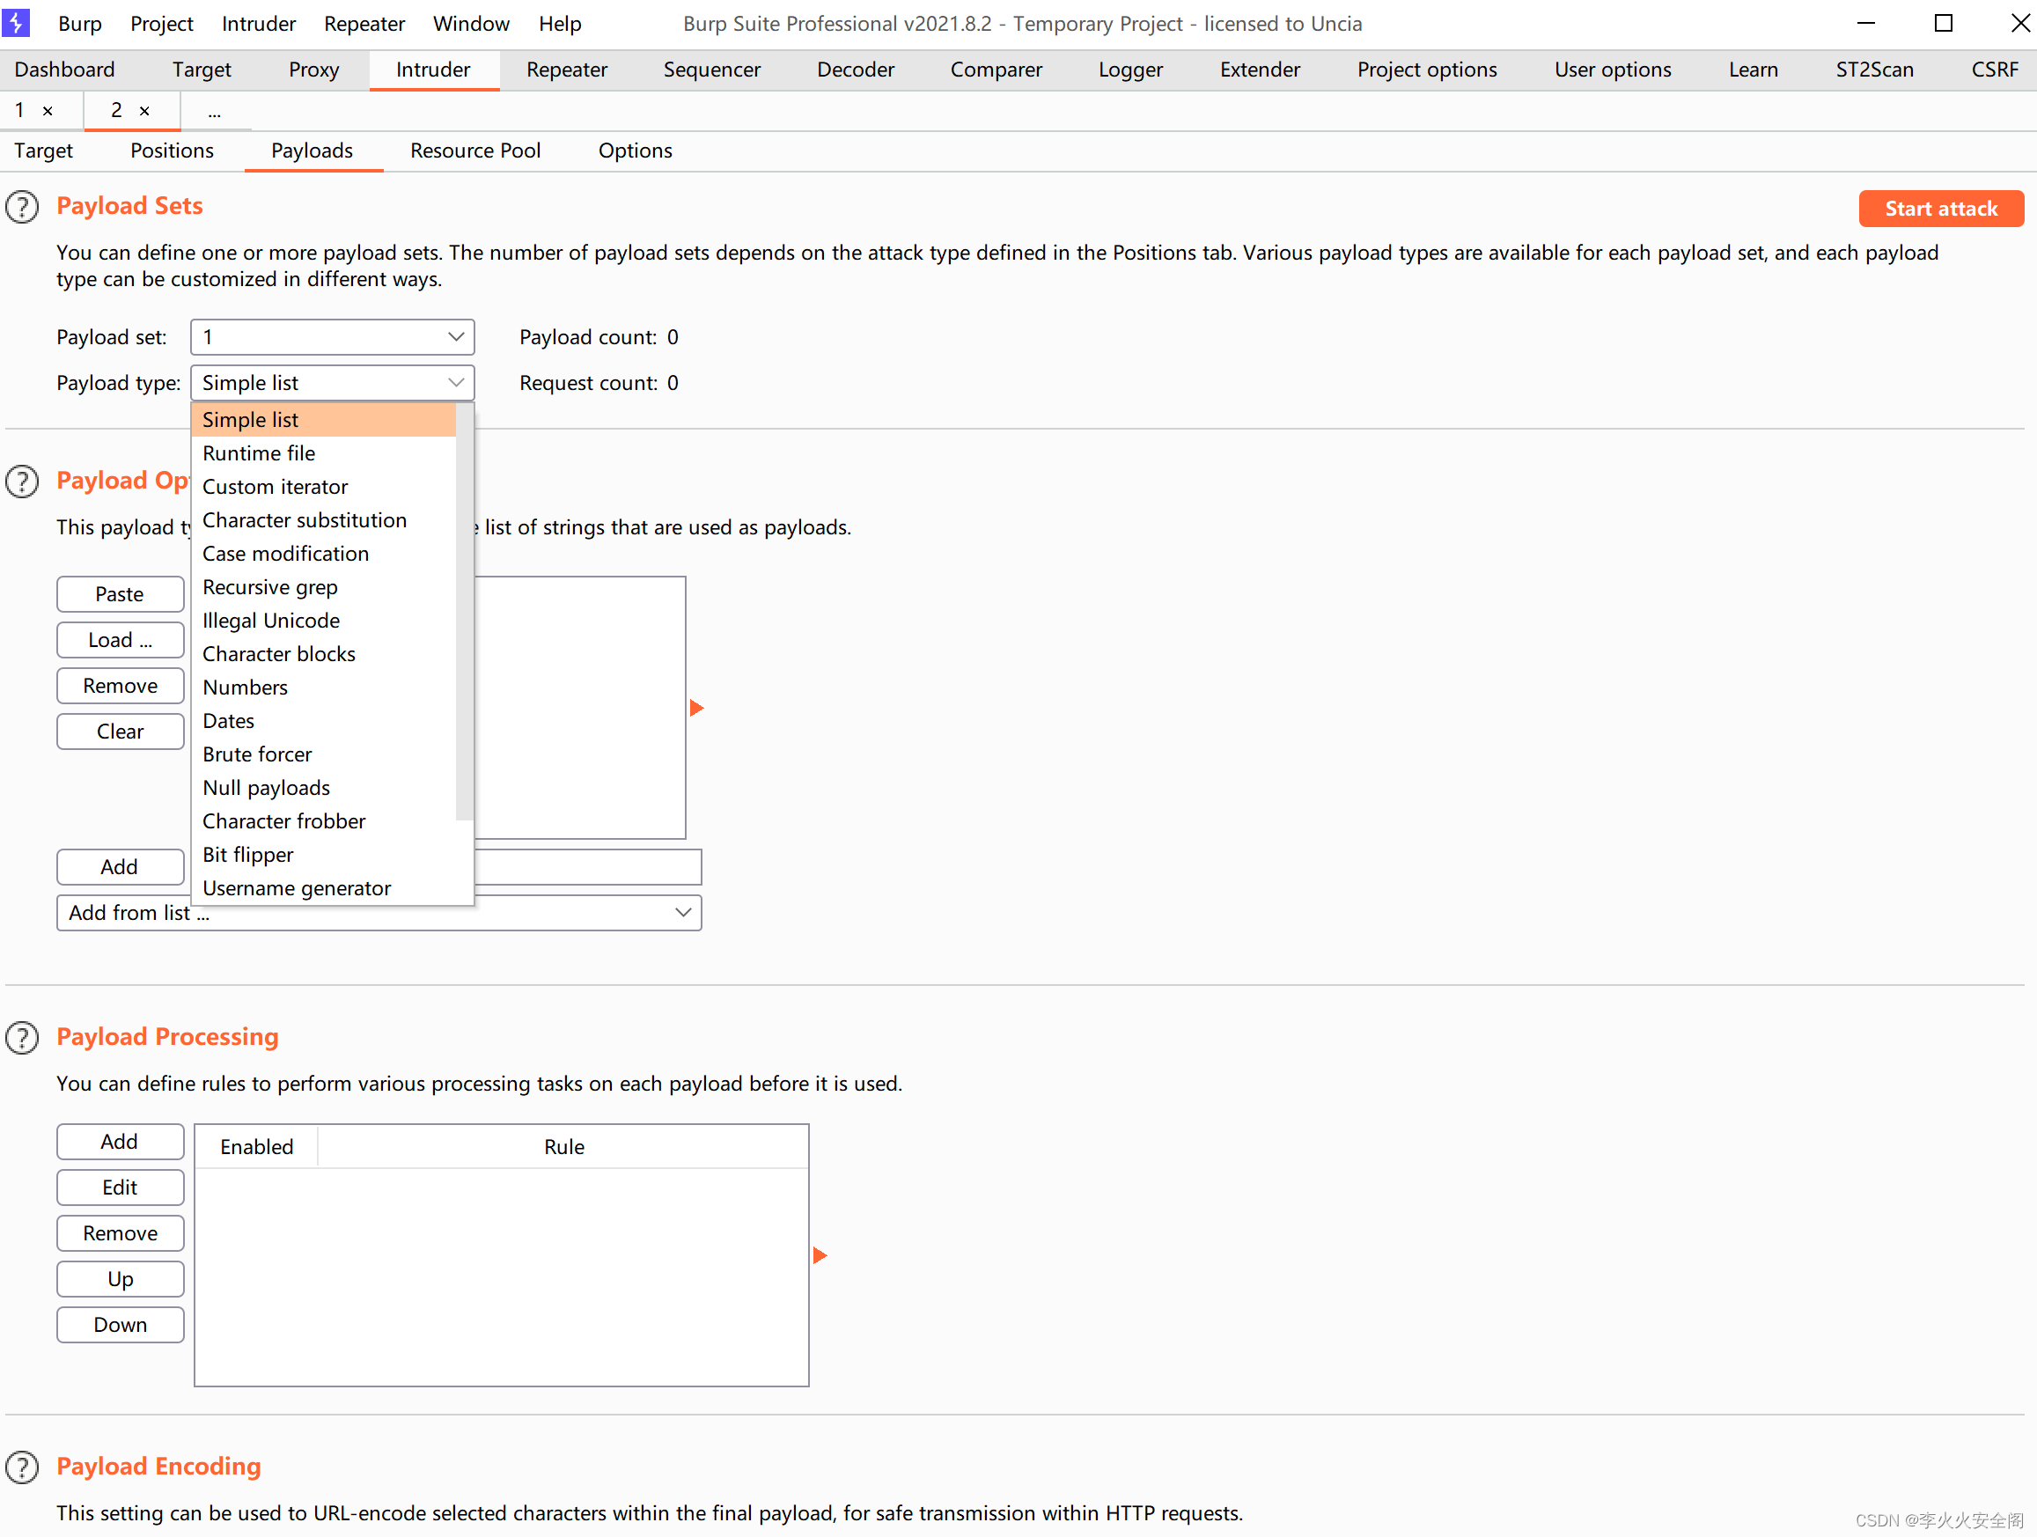Select Null payloads option
This screenshot has width=2037, height=1537.
point(323,787)
